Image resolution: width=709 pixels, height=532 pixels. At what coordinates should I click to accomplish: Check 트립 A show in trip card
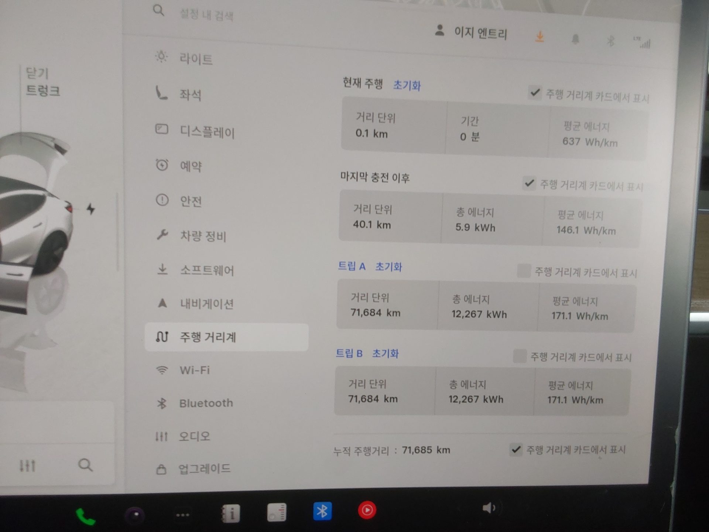[x=524, y=270]
